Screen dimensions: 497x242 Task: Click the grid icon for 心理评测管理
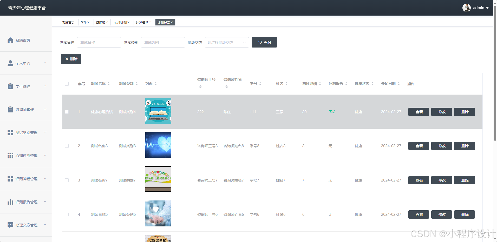pyautogui.click(x=10, y=156)
